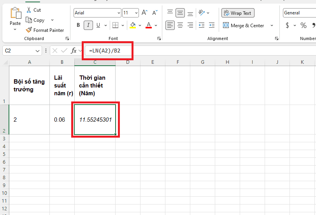Expand the Merge & Center options arrow
The height and width of the screenshot is (215, 316).
272,25
